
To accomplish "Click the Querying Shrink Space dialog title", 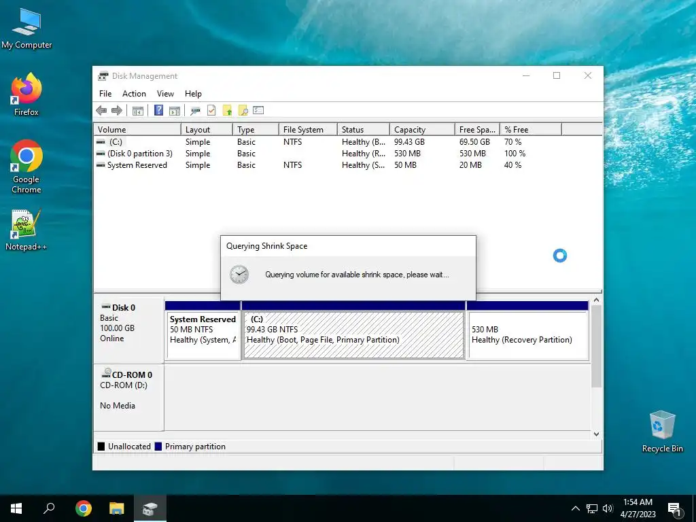I will point(266,246).
